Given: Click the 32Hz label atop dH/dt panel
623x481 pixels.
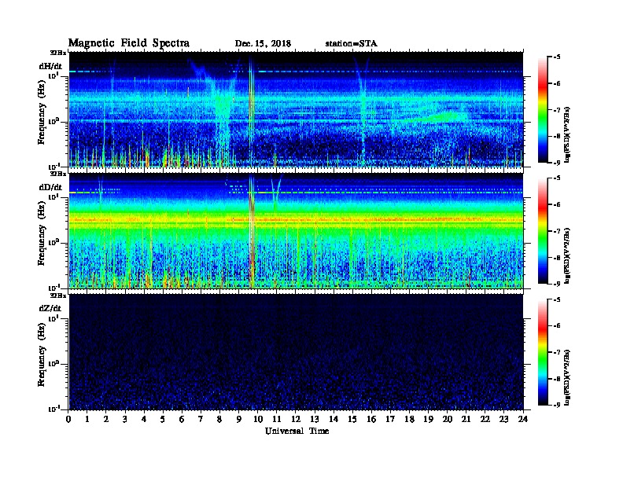Looking at the screenshot, I should tap(57, 53).
